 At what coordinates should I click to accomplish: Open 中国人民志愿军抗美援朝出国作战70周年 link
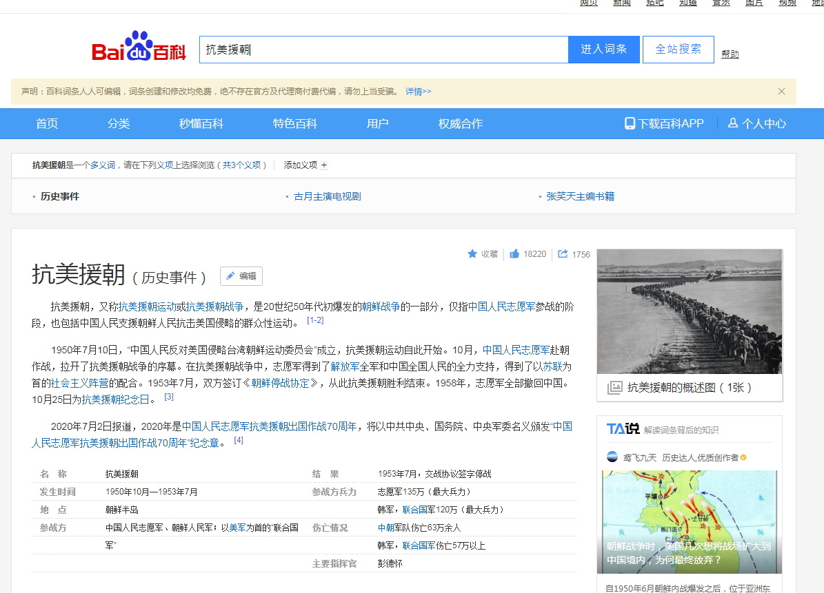[269, 426]
